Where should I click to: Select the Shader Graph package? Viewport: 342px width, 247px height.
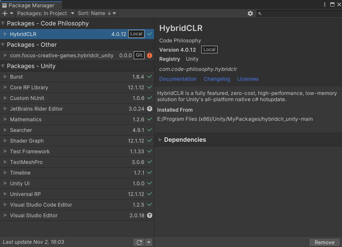tap(77, 141)
